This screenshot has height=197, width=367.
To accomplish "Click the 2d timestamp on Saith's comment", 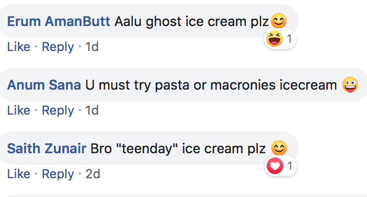I will pos(93,174).
